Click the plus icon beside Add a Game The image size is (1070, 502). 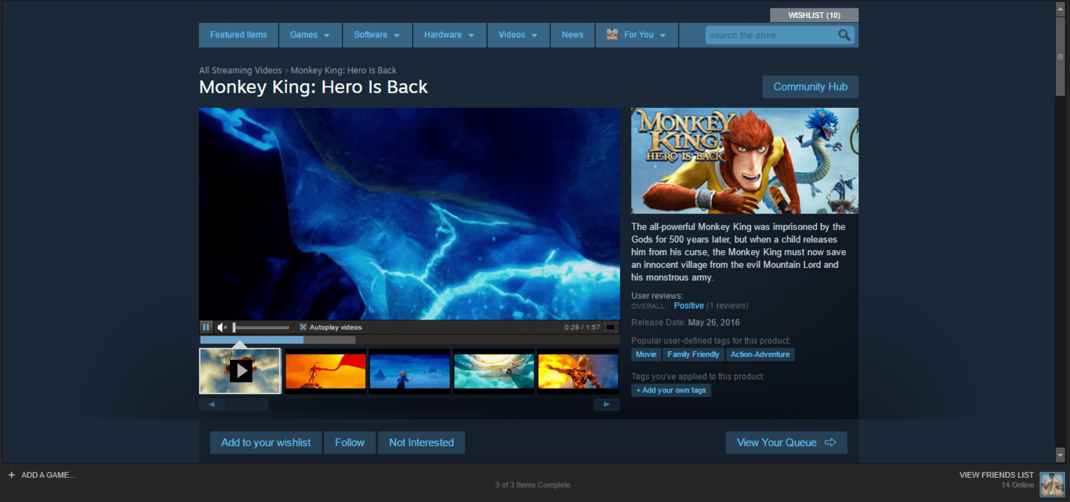(11, 475)
